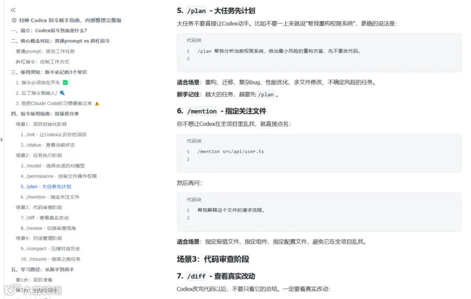The height and width of the screenshot is (299, 471).
Task: Select outline item 普通prompt：派发工作任务
Action: pyautogui.click(x=45, y=52)
